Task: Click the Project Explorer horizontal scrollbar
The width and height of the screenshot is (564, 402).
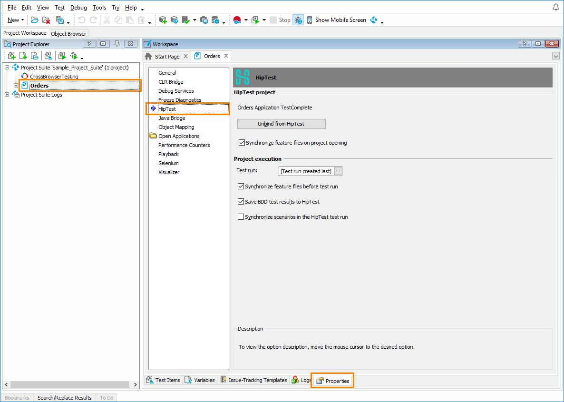Action: click(x=69, y=385)
